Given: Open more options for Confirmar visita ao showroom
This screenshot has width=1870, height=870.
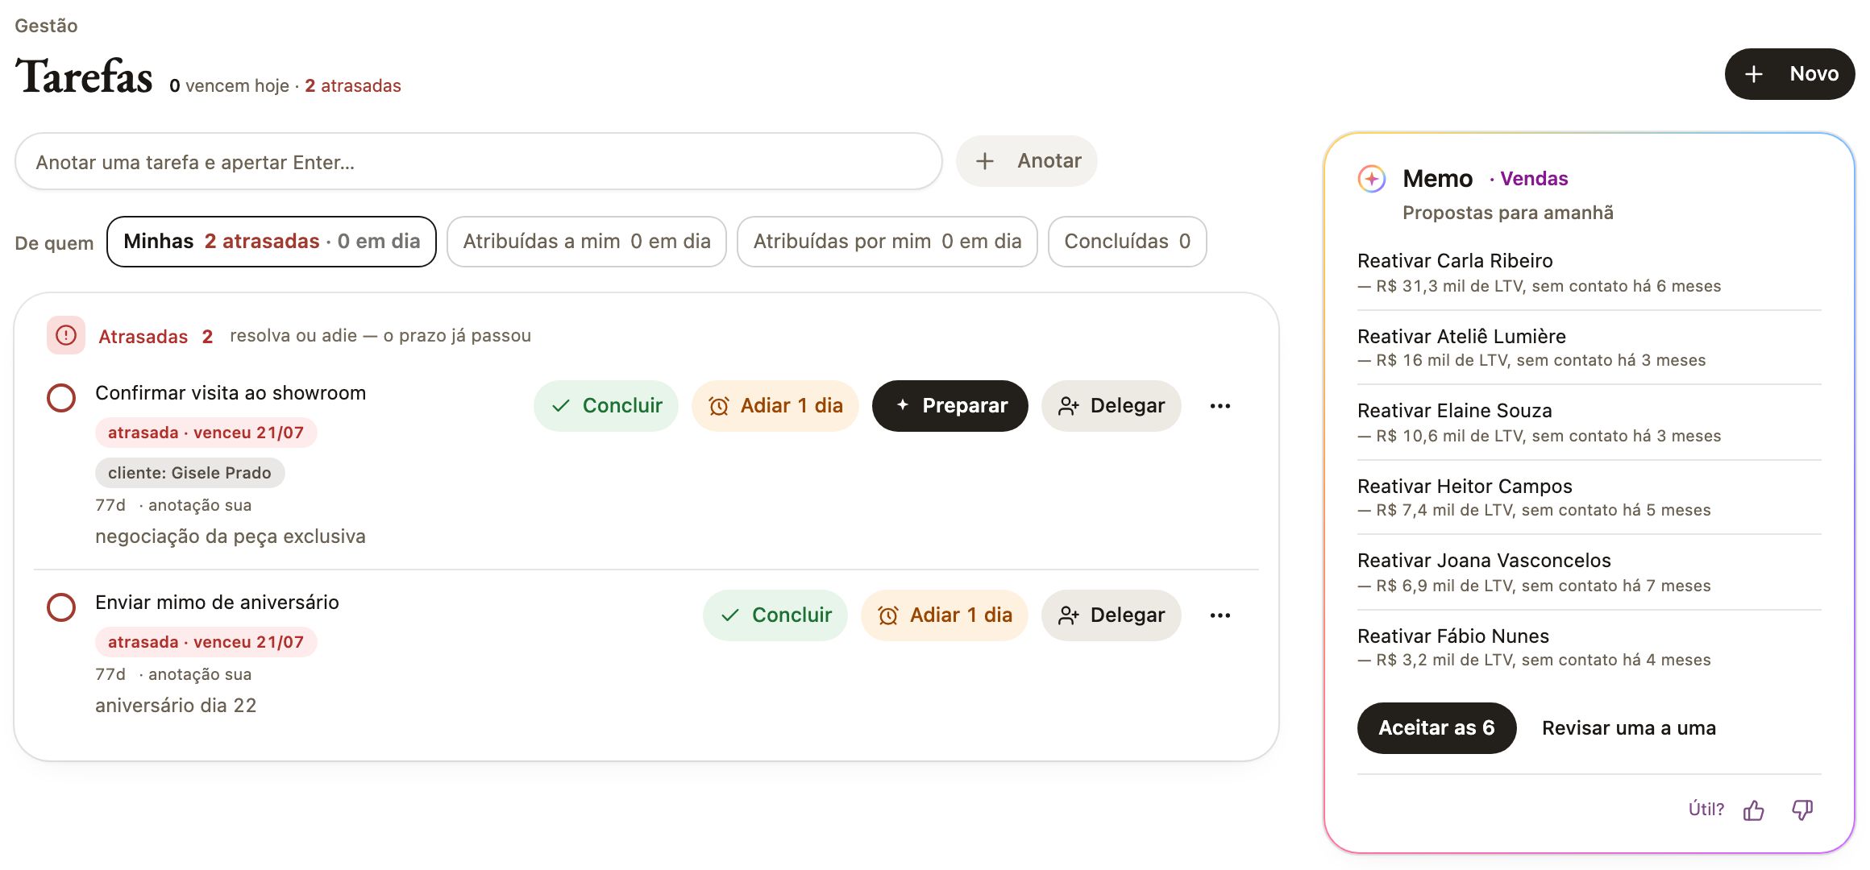Looking at the screenshot, I should (x=1220, y=406).
